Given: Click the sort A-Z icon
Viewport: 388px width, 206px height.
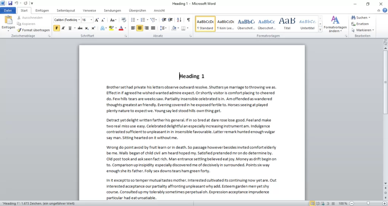Looking at the screenshot, I should point(179,20).
